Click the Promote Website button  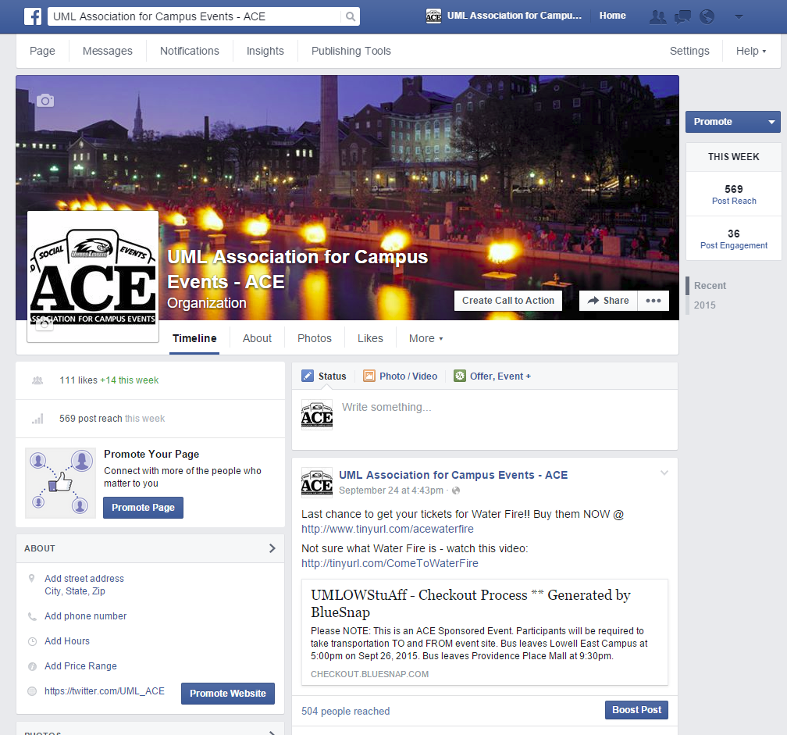[227, 694]
